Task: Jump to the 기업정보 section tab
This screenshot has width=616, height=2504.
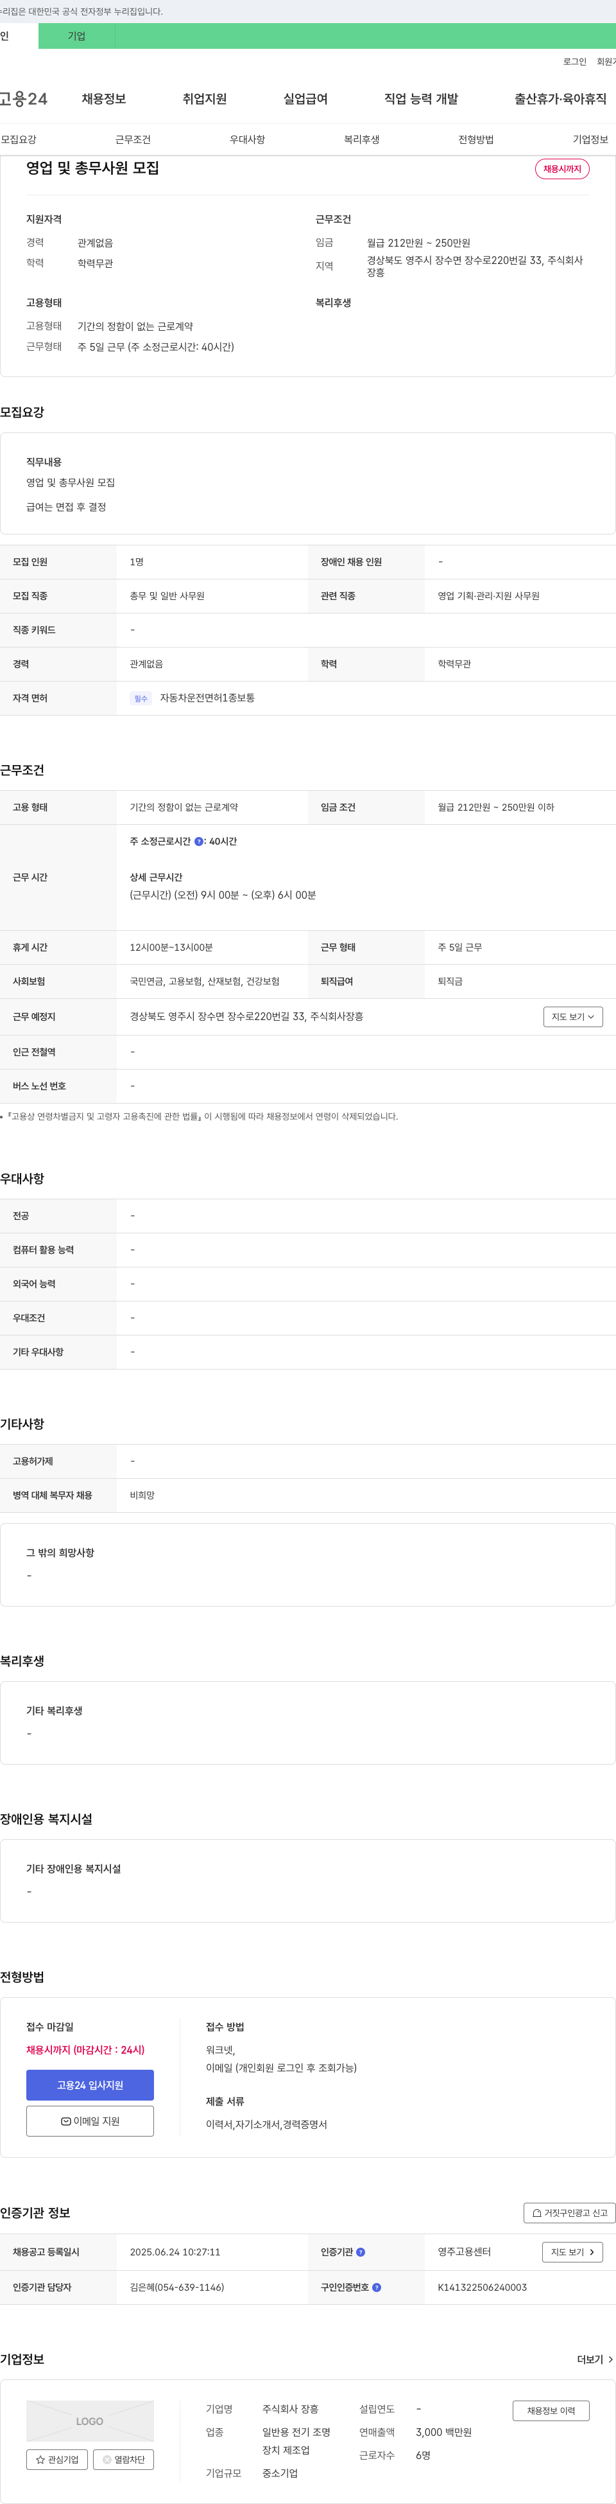Action: click(590, 140)
